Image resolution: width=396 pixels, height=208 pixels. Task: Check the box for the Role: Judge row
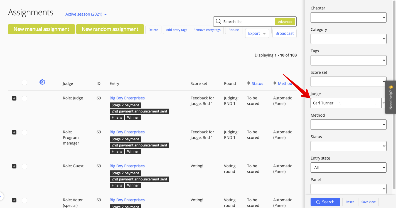coord(24,98)
